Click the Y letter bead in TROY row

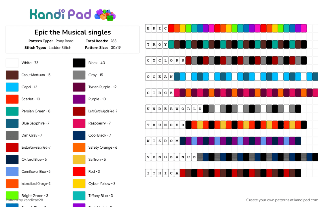point(165,45)
